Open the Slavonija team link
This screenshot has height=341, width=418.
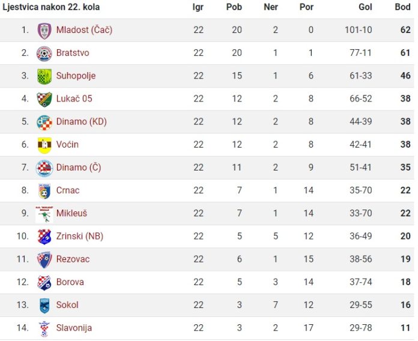(x=74, y=328)
